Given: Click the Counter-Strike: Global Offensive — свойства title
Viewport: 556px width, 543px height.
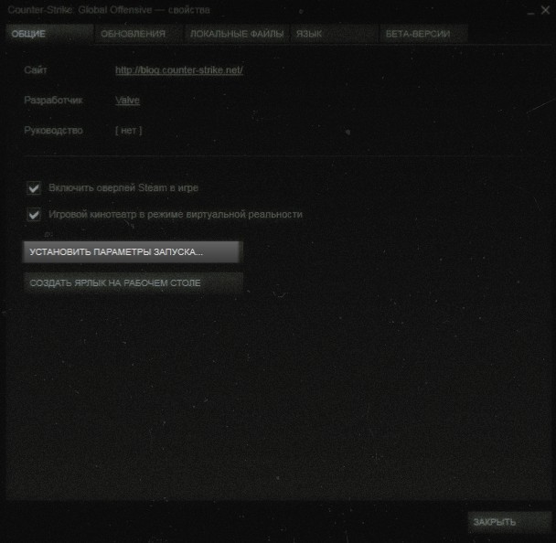Looking at the screenshot, I should 109,10.
